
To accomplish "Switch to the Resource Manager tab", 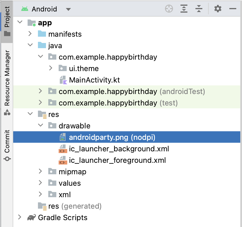I will pos(7,83).
